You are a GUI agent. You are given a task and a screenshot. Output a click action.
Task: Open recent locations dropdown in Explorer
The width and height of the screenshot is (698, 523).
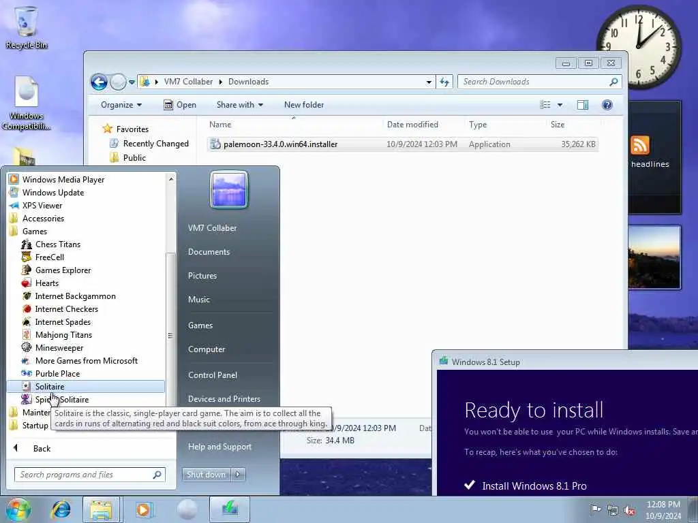click(132, 82)
